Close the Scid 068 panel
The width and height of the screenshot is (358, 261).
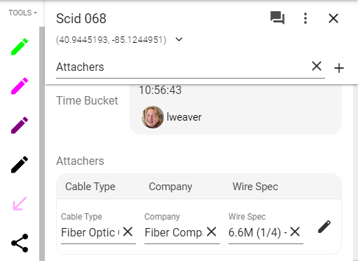point(333,18)
